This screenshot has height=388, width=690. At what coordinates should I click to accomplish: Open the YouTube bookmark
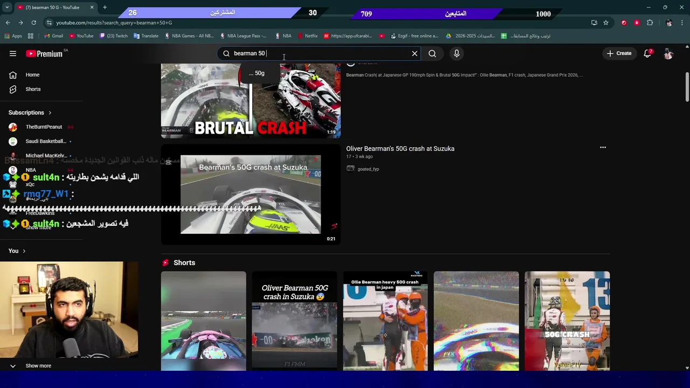coord(81,36)
